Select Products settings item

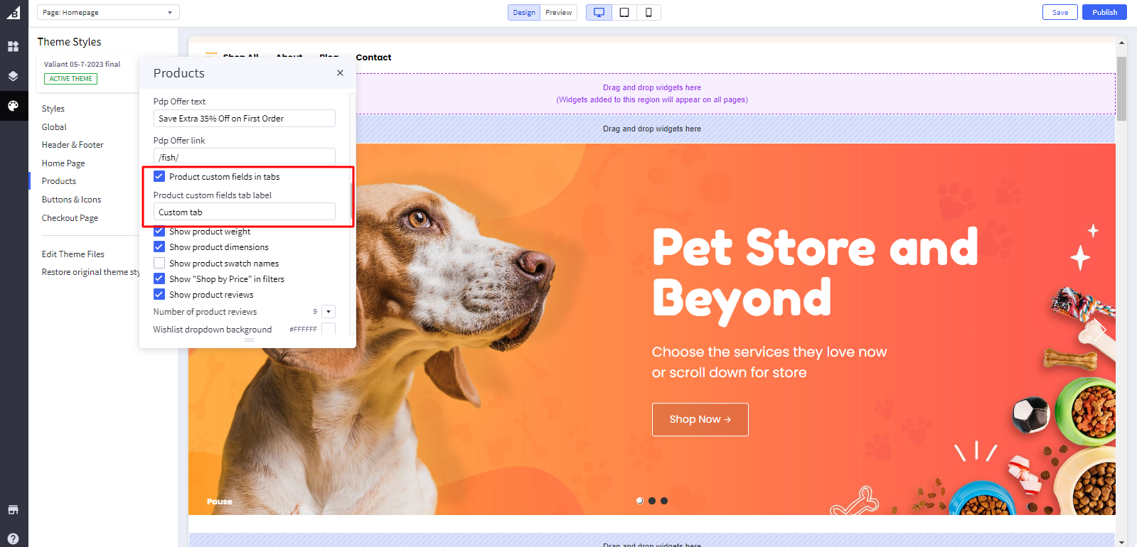coord(59,181)
